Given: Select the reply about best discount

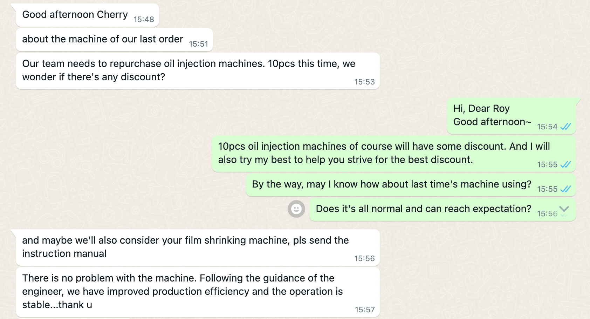Looking at the screenshot, I should tap(394, 154).
